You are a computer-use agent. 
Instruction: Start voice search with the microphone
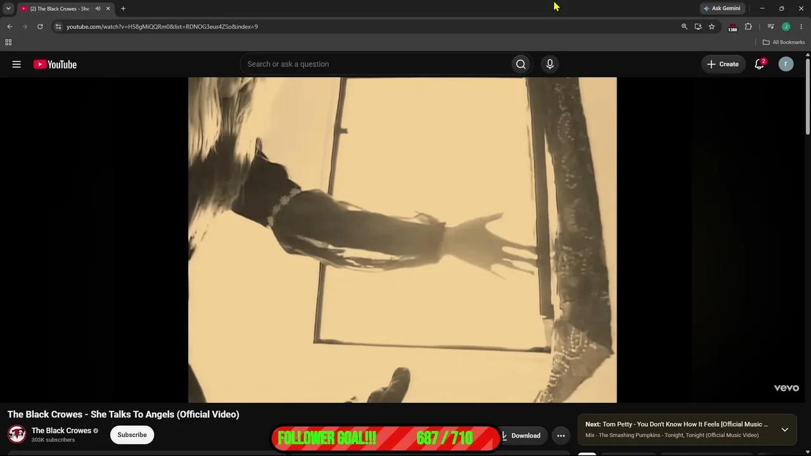coord(550,64)
